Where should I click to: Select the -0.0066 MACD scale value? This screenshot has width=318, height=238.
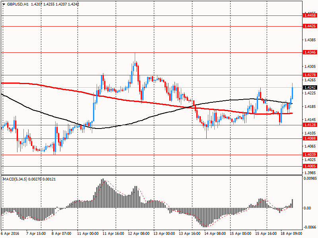[310, 227]
